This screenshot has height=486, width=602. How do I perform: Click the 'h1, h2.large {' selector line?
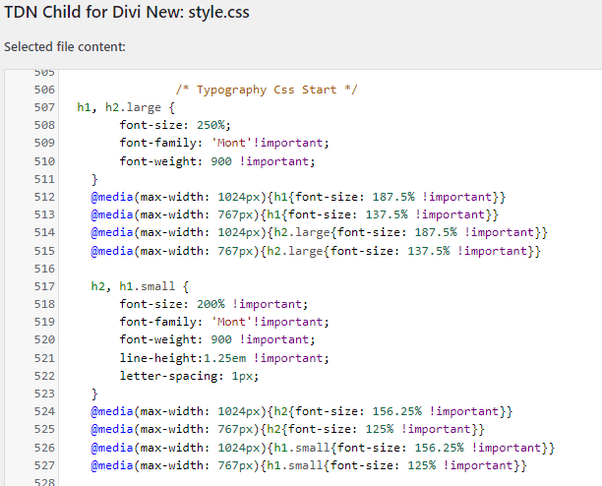pos(126,107)
